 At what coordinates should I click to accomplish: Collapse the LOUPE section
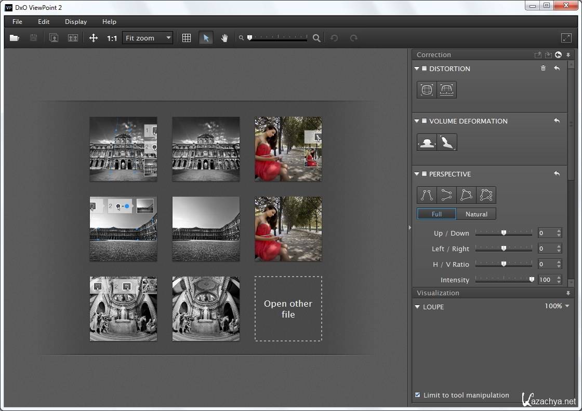[x=417, y=307]
